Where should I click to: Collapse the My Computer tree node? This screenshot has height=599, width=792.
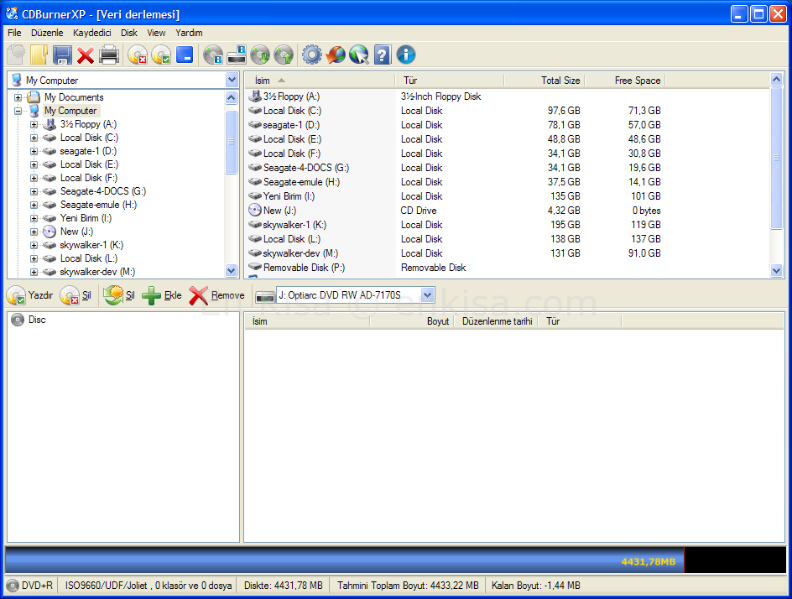18,111
